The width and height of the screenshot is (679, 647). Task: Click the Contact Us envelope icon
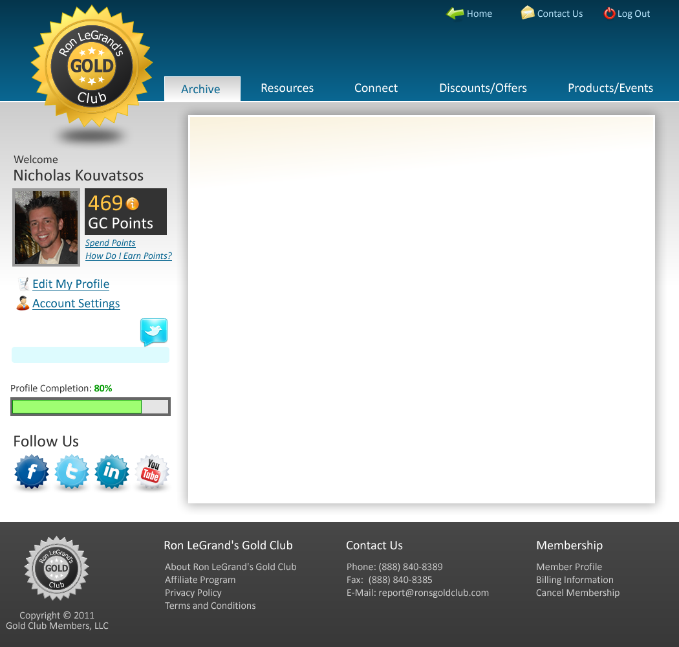528,13
